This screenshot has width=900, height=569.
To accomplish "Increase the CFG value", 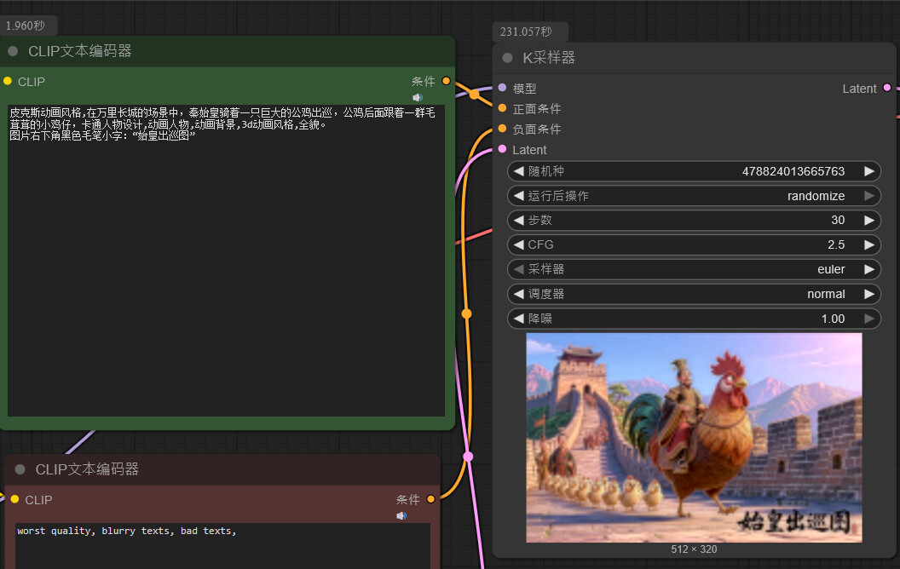I will pos(869,244).
